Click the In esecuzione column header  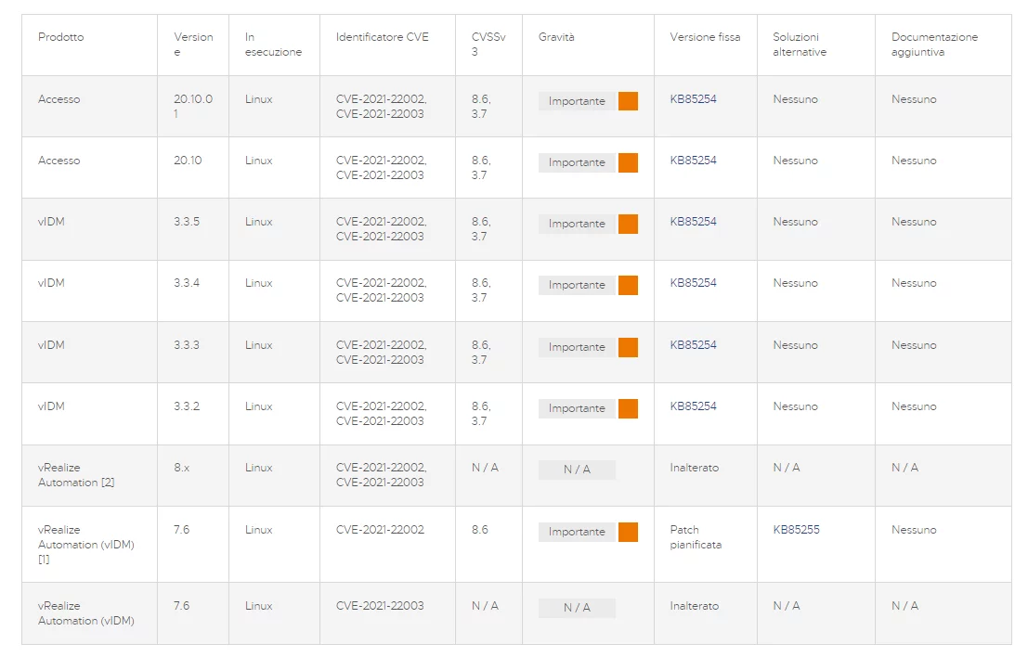273,44
